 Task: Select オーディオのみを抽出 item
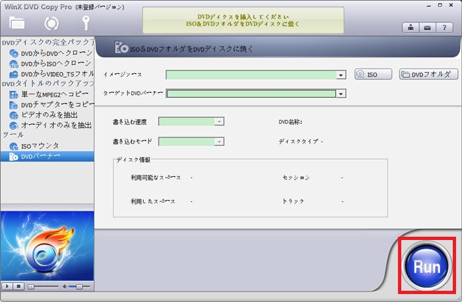51,125
